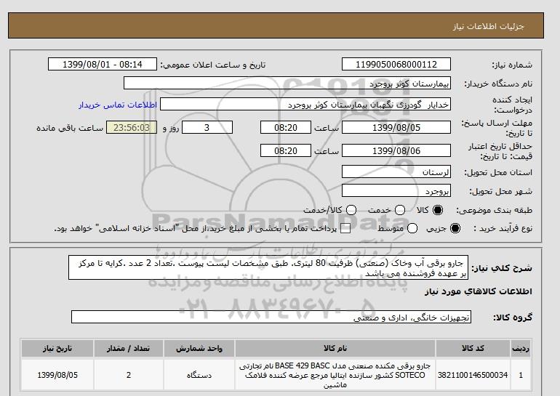
Task: Click the response deadline hour 08:20 field
Action: pyautogui.click(x=286, y=127)
